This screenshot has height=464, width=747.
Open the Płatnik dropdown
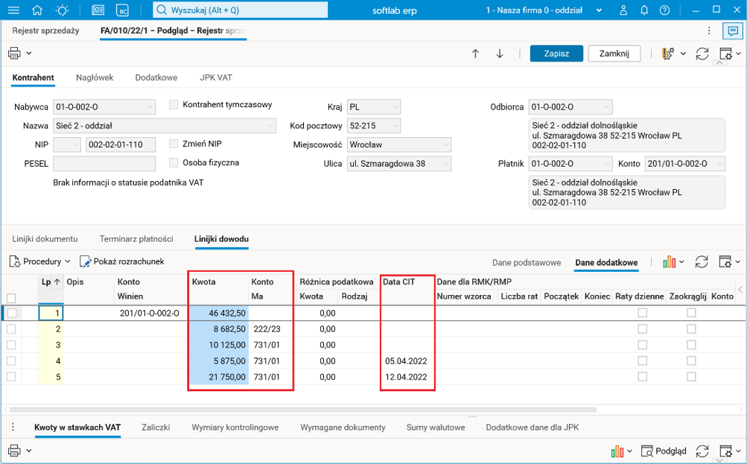pos(606,163)
